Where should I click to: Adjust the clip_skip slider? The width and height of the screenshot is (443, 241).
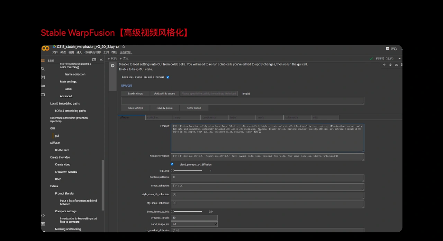point(188,171)
